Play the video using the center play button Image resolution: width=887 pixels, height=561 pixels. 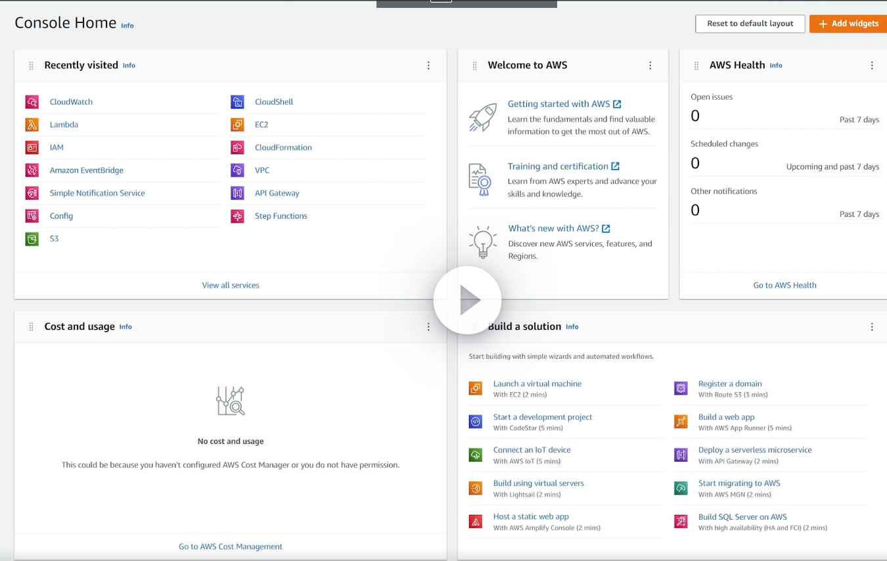pos(467,300)
